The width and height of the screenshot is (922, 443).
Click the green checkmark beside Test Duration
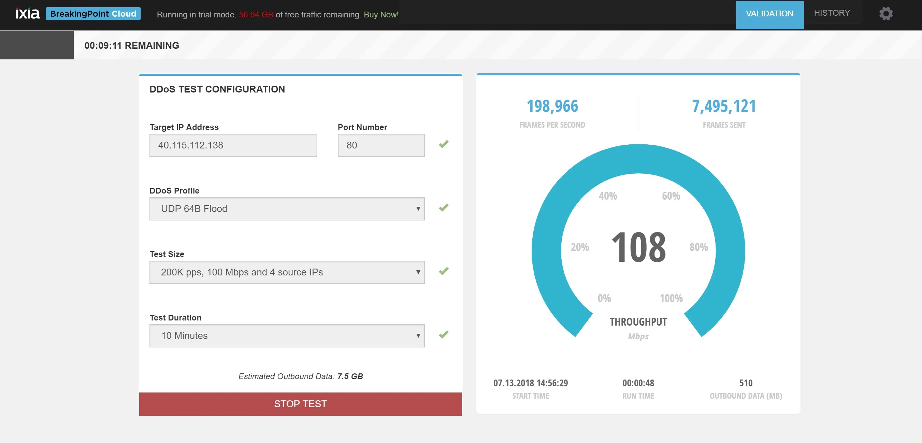click(x=444, y=334)
